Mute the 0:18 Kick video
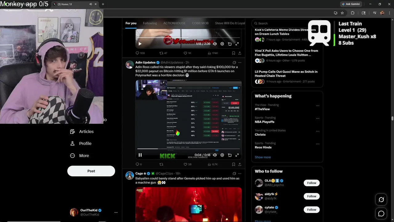This screenshot has width=394, height=222. (215, 155)
